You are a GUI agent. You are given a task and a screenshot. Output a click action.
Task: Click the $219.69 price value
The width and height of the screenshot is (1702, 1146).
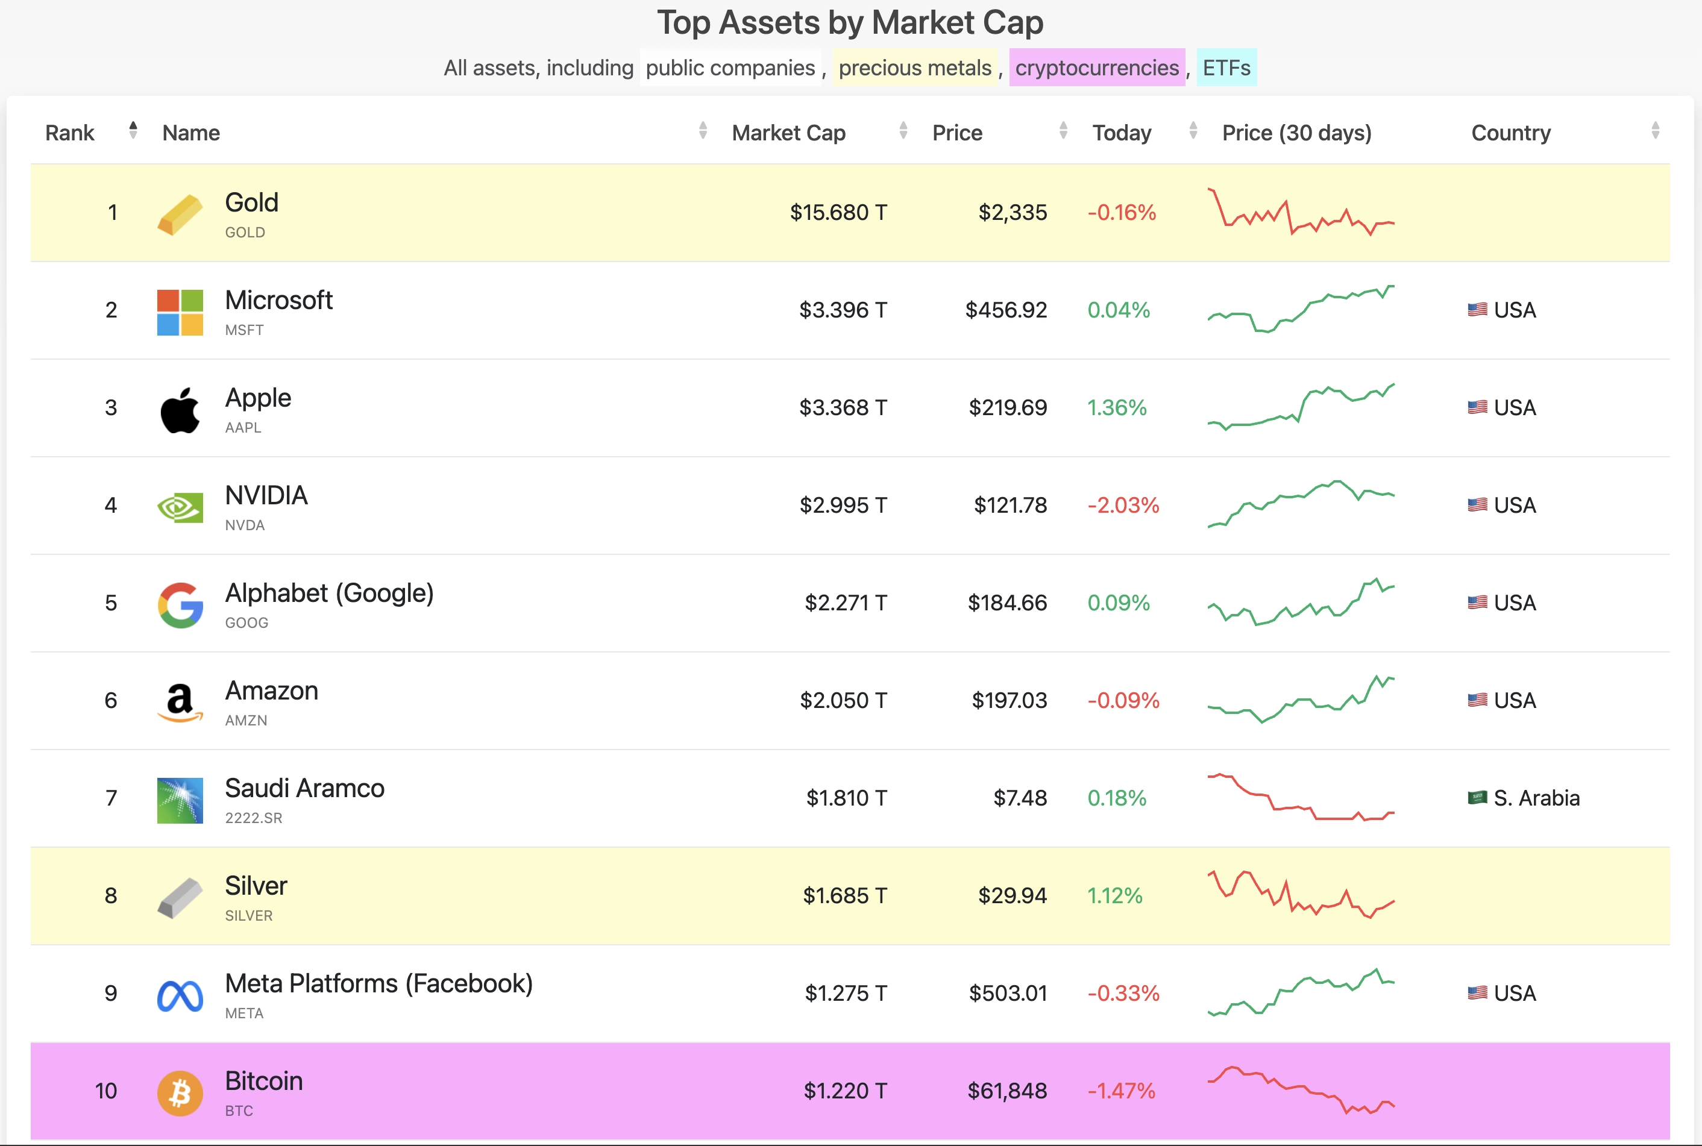pos(1008,408)
